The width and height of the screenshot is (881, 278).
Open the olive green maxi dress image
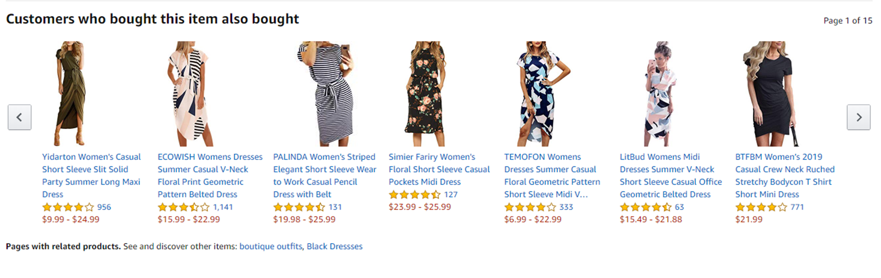70,93
